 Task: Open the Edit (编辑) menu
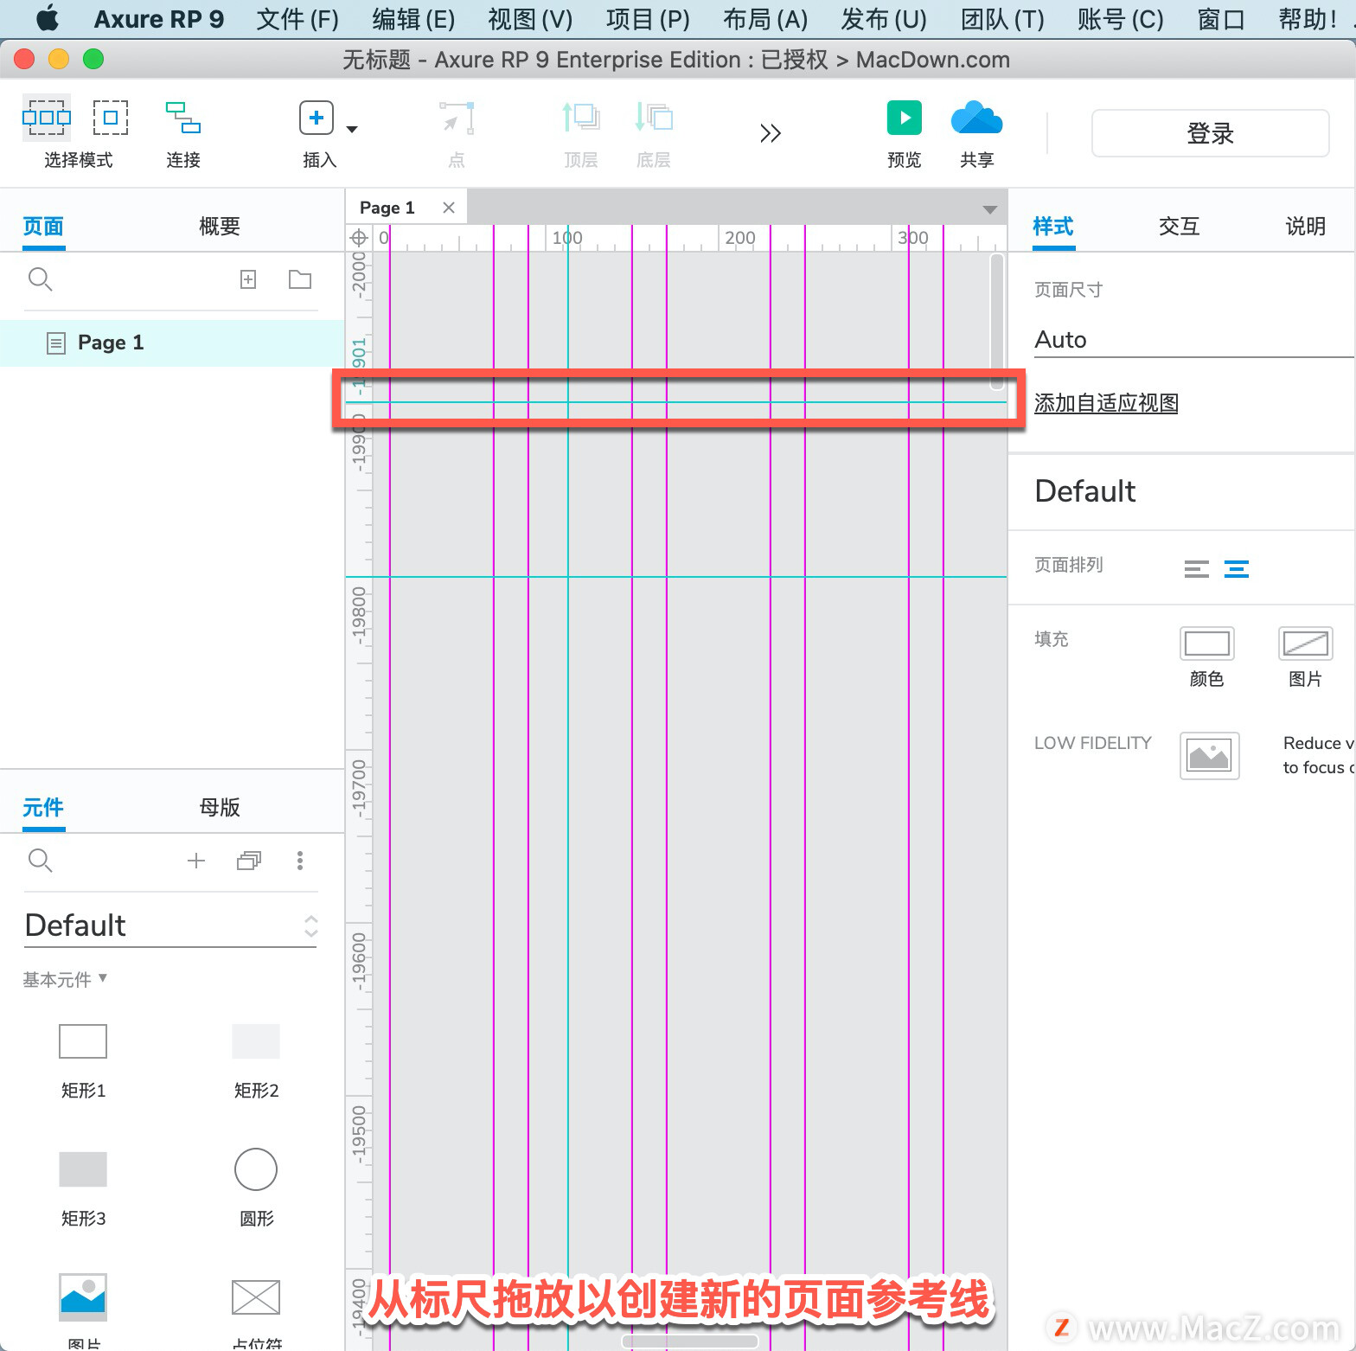pyautogui.click(x=413, y=19)
